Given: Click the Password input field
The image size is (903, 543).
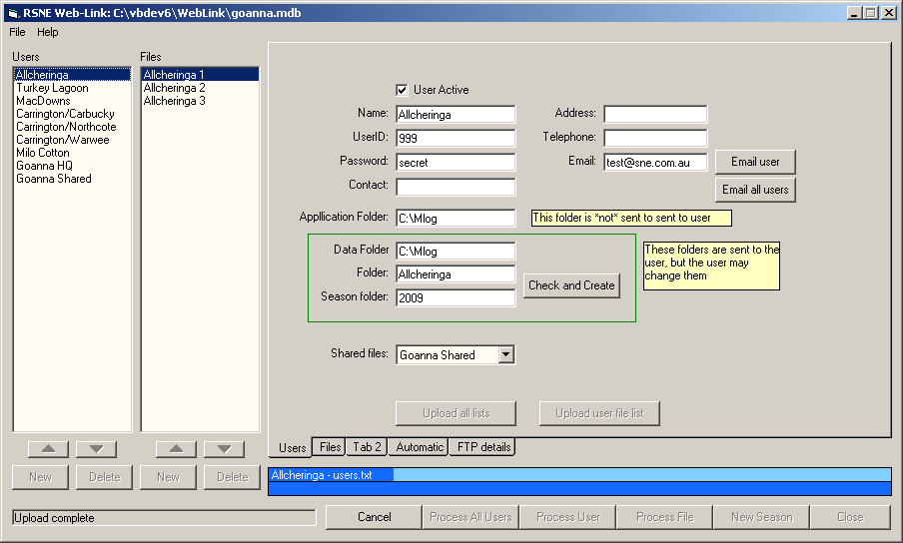Looking at the screenshot, I should [x=455, y=162].
